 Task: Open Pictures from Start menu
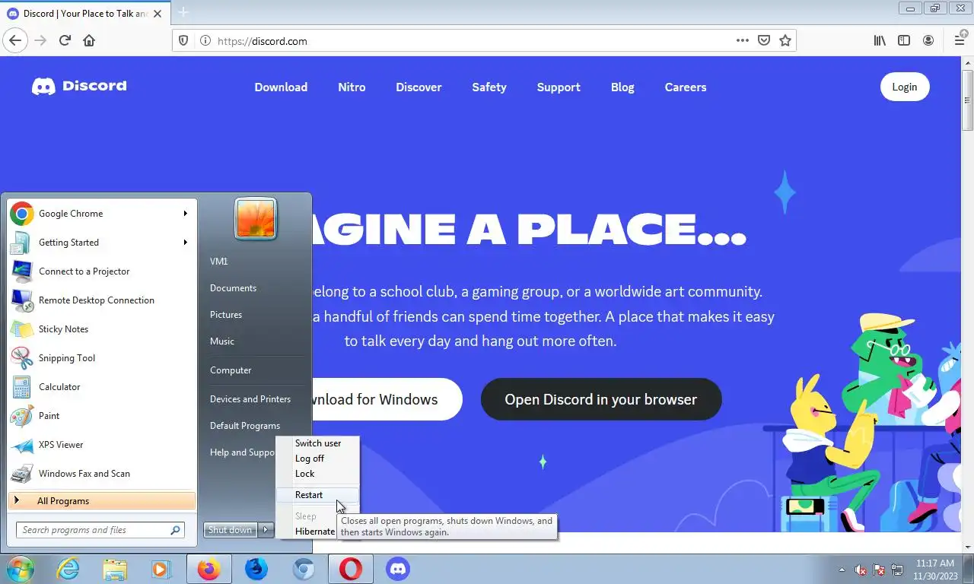point(226,315)
